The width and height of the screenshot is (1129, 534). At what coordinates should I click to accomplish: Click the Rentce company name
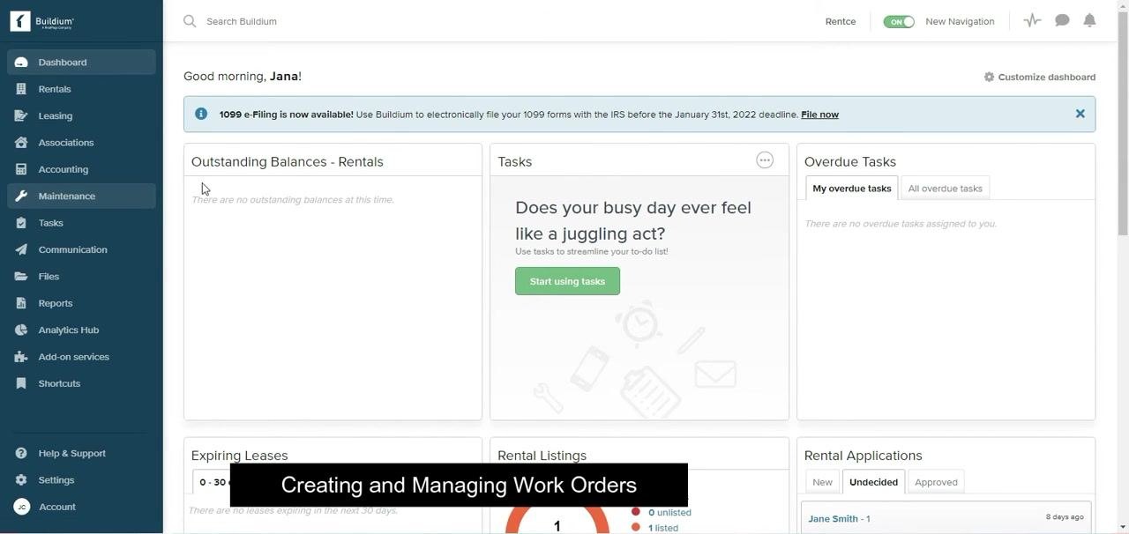click(841, 21)
